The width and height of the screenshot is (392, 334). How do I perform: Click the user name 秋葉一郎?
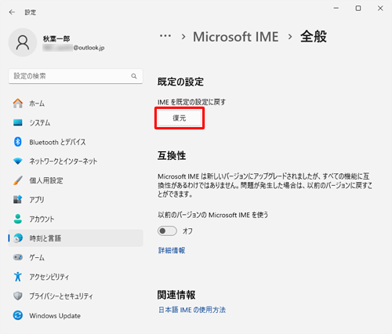coord(56,39)
